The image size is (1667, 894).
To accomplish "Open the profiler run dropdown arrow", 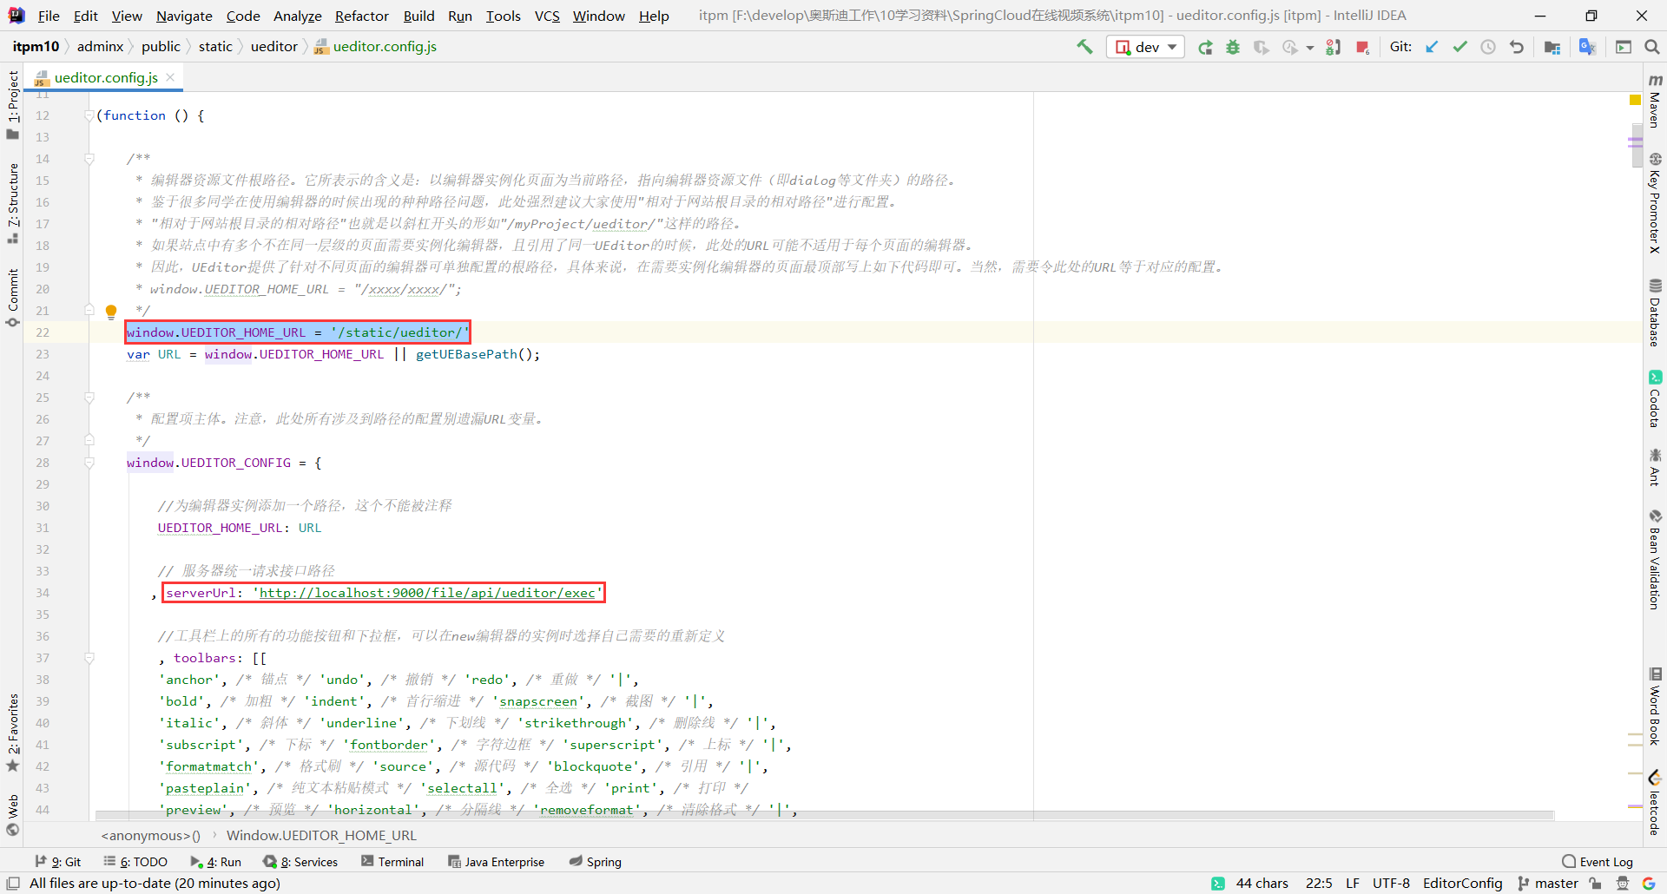I will tap(1310, 48).
